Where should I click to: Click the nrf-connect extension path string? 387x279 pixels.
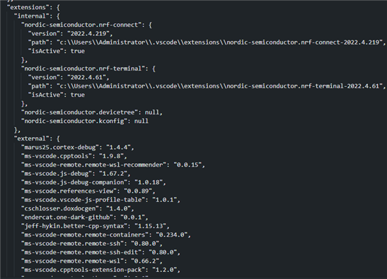click(219, 42)
